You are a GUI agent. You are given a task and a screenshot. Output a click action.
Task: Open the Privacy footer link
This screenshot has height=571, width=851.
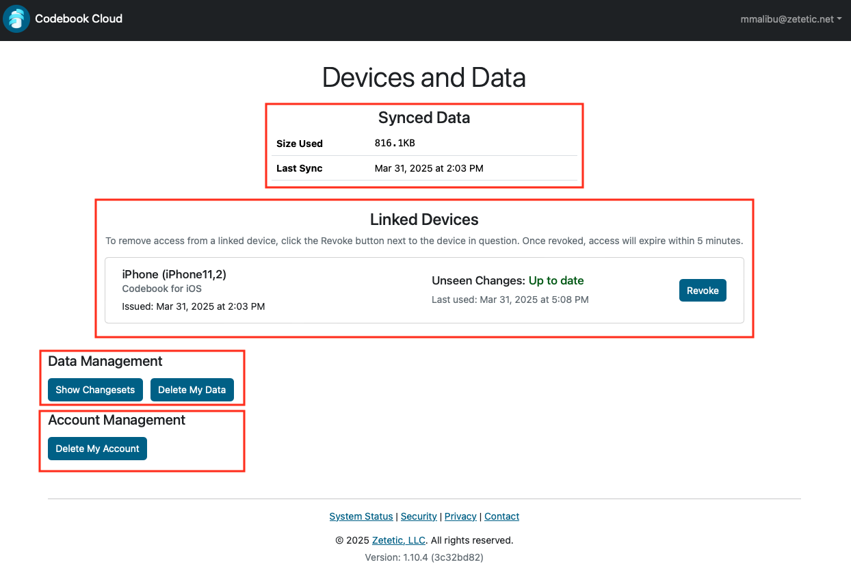(x=460, y=516)
